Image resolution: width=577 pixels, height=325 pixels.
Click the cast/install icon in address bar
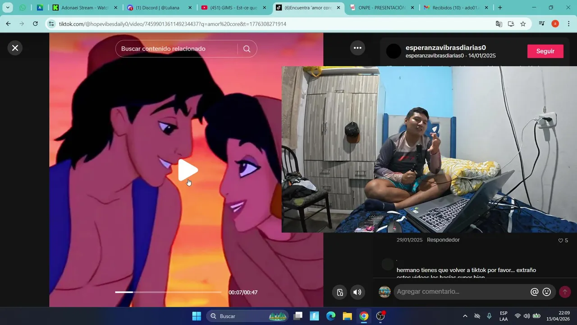coord(511,24)
